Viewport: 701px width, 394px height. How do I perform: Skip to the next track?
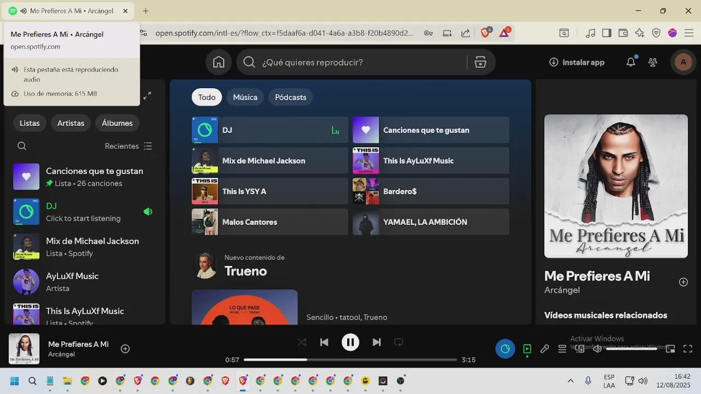click(x=377, y=343)
